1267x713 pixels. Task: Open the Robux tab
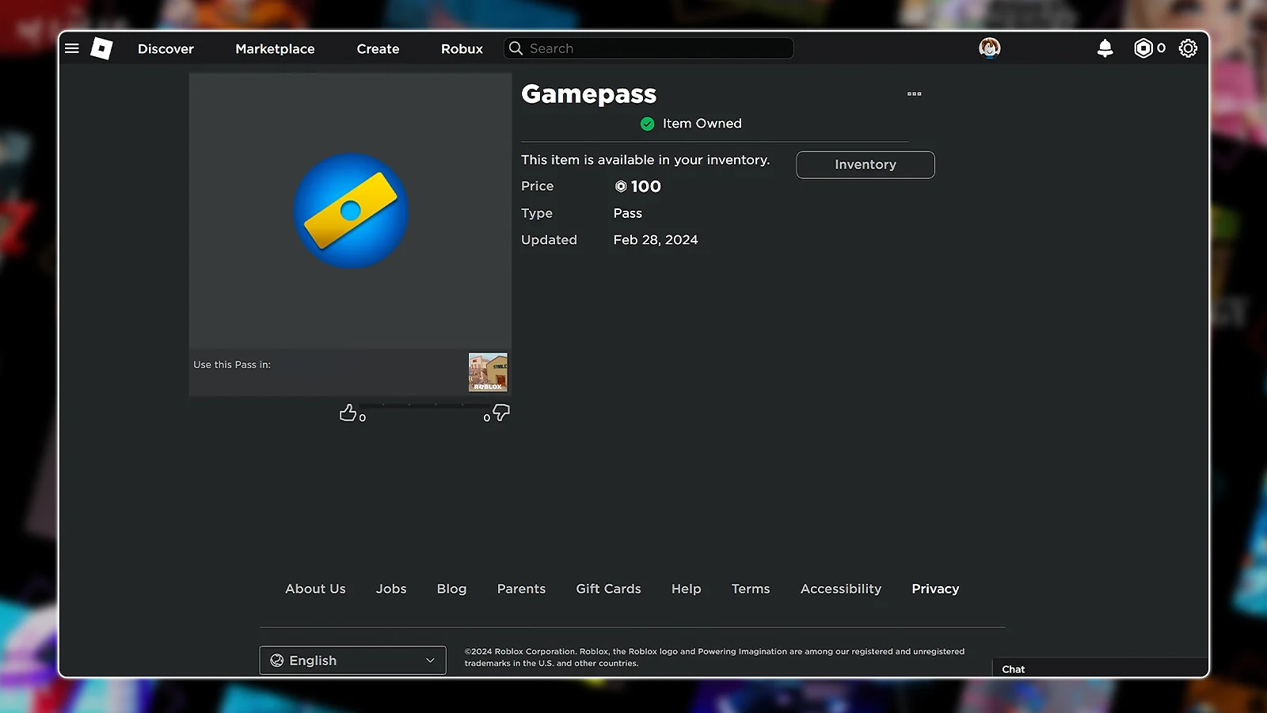462,48
